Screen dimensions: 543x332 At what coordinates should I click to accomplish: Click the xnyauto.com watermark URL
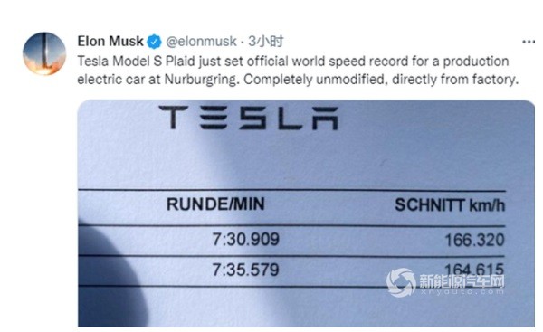click(462, 292)
